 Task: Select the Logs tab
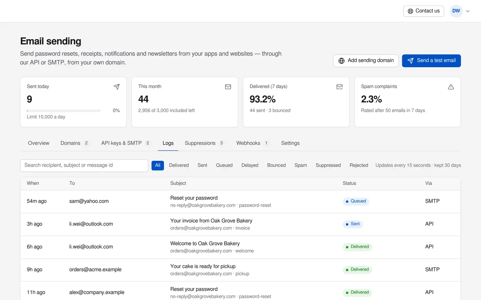[x=168, y=143]
